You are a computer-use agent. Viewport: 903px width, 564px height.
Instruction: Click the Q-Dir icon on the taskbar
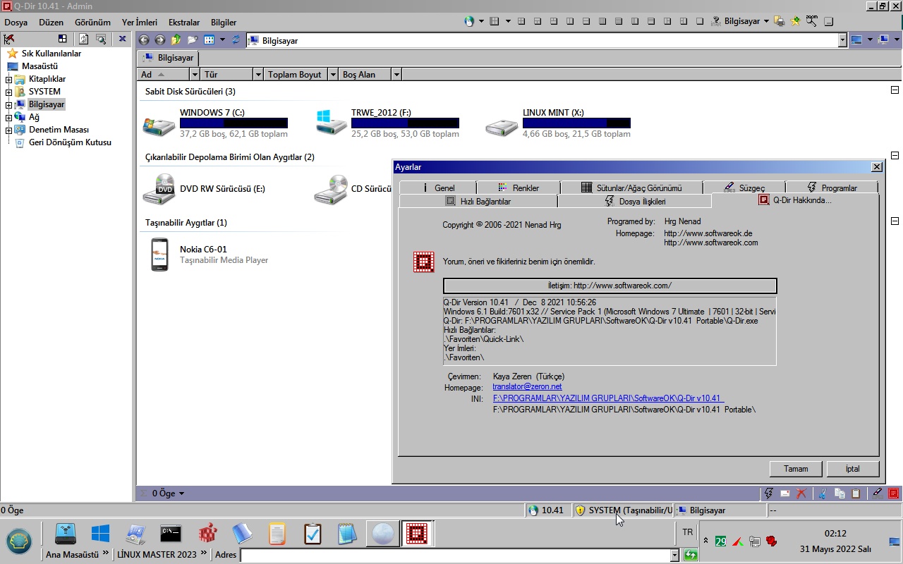click(416, 534)
